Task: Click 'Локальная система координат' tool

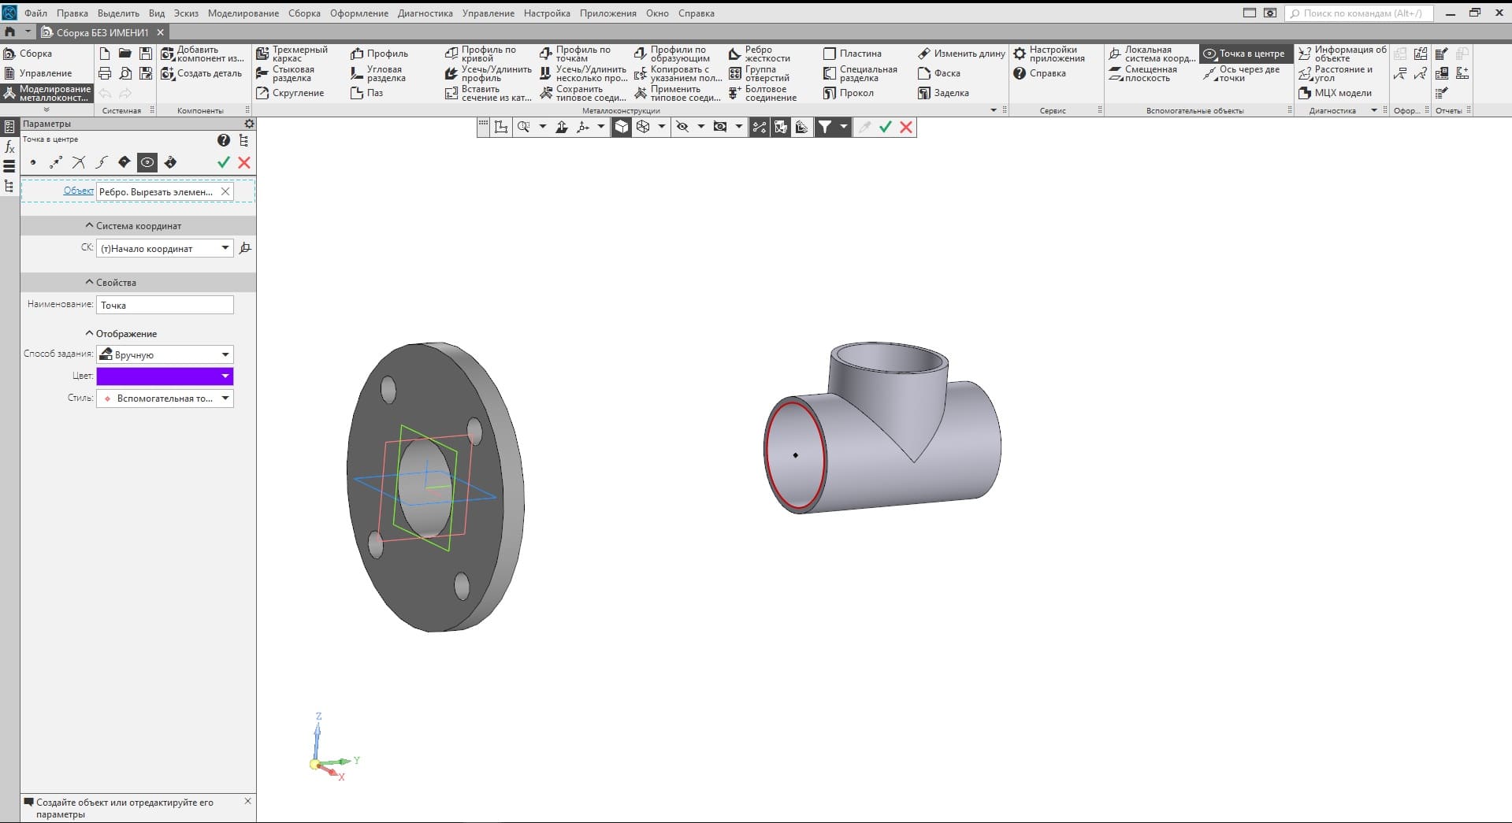Action: click(1151, 54)
